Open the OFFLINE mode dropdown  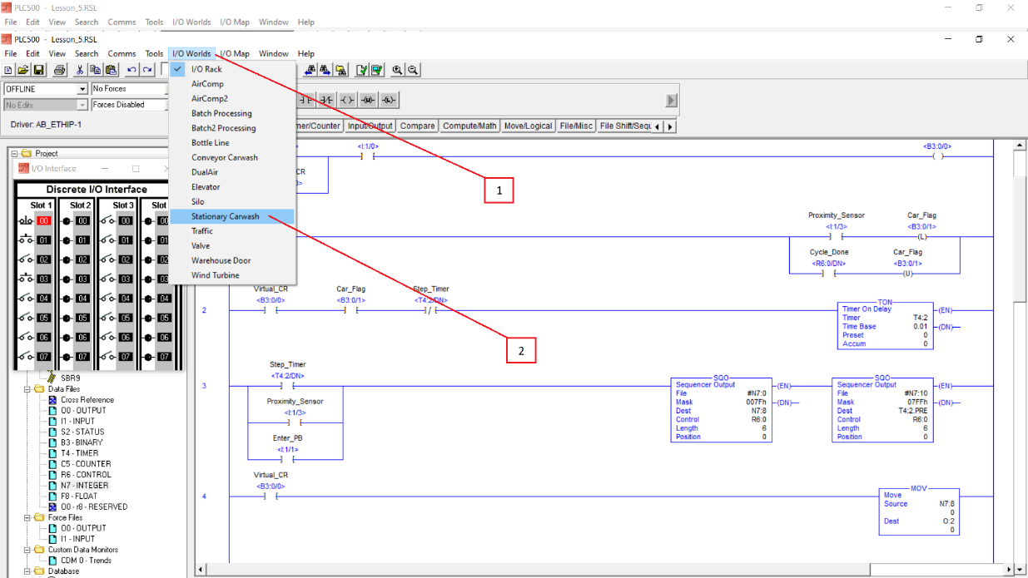click(82, 89)
